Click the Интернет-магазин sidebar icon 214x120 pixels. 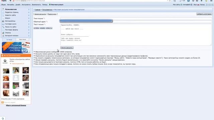pyautogui.click(x=3, y=36)
